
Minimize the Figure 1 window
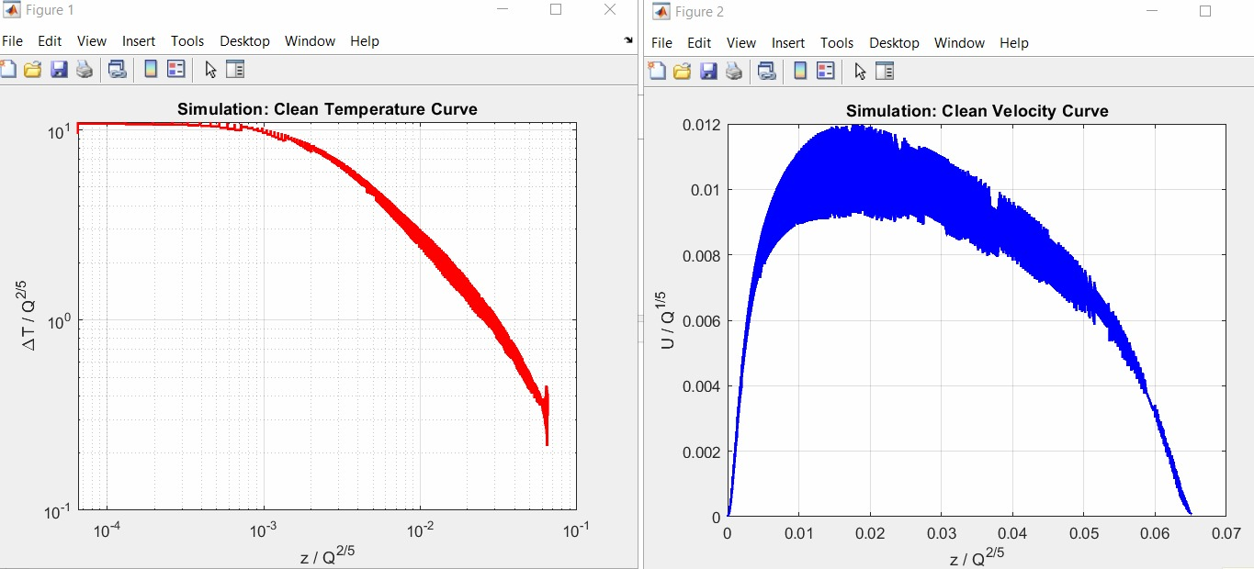[503, 9]
